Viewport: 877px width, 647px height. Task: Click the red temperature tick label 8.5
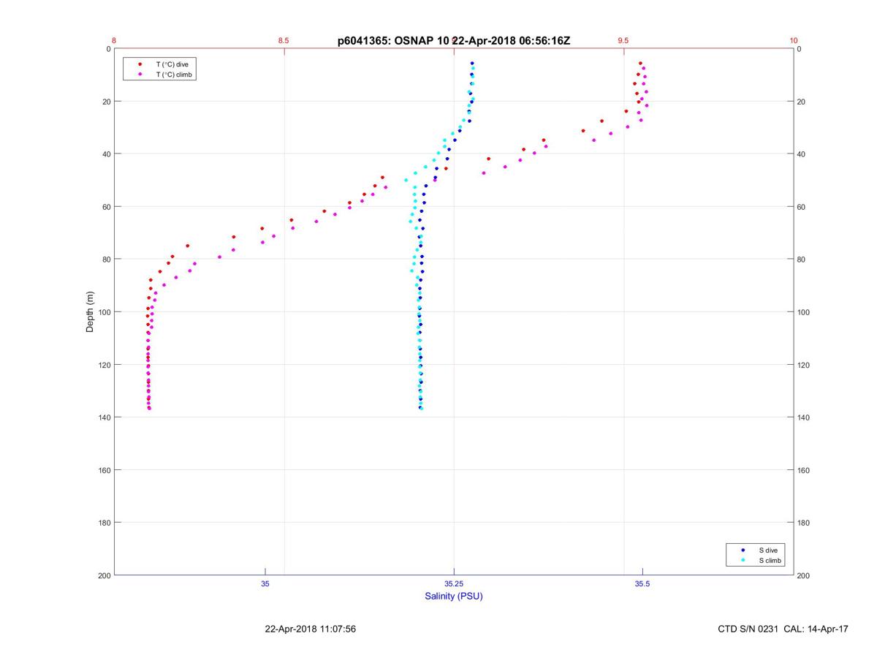click(284, 40)
